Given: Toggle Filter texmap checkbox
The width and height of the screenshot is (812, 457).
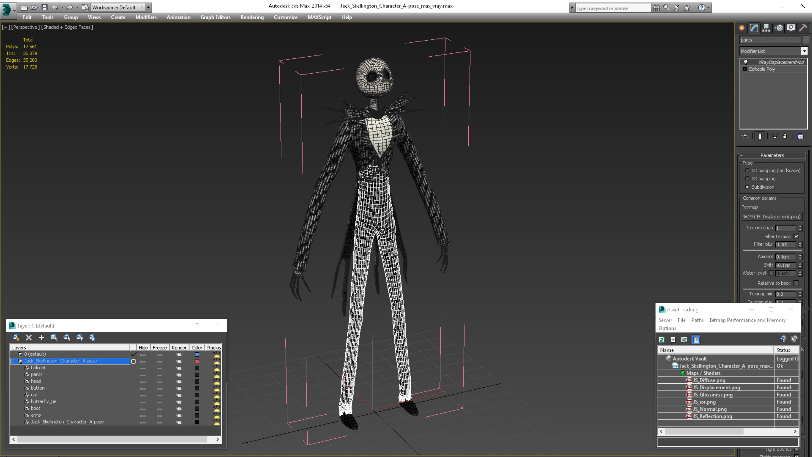Looking at the screenshot, I should coord(796,236).
